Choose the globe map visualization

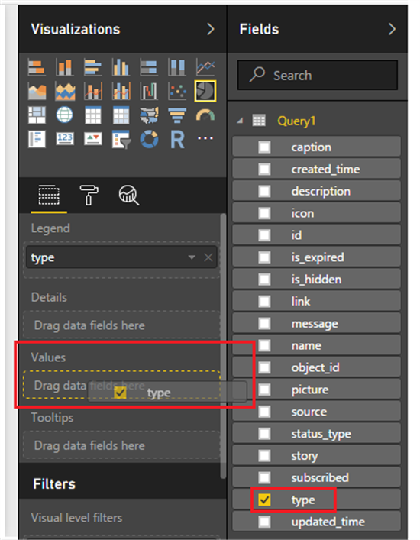pyautogui.click(x=64, y=115)
